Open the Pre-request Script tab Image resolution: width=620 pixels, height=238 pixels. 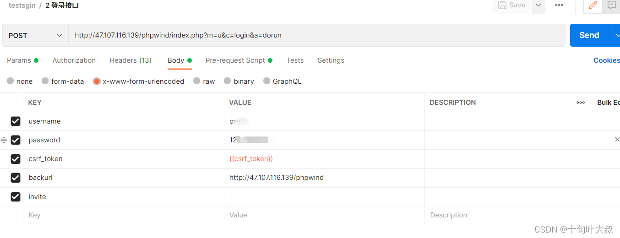click(235, 60)
